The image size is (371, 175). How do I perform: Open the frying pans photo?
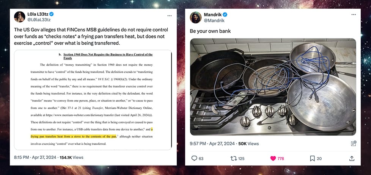point(273,87)
